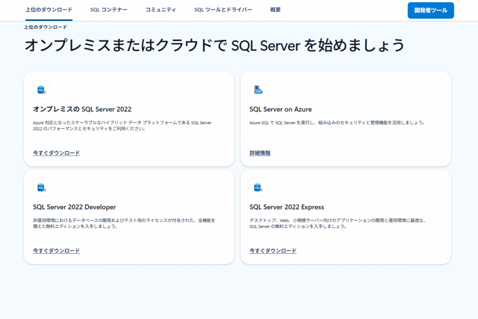Click the 開発者ツール button
The height and width of the screenshot is (319, 478).
point(431,10)
